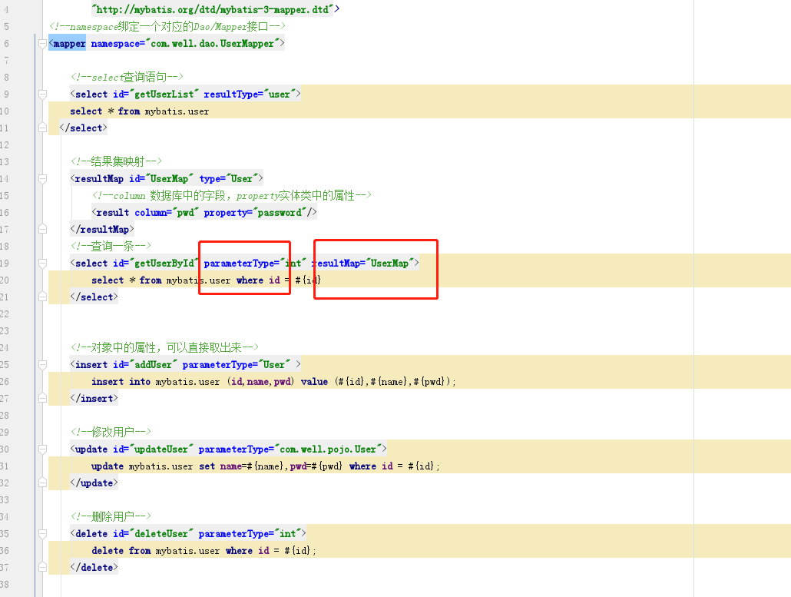
Task: Click id value addUser
Action: coord(154,365)
